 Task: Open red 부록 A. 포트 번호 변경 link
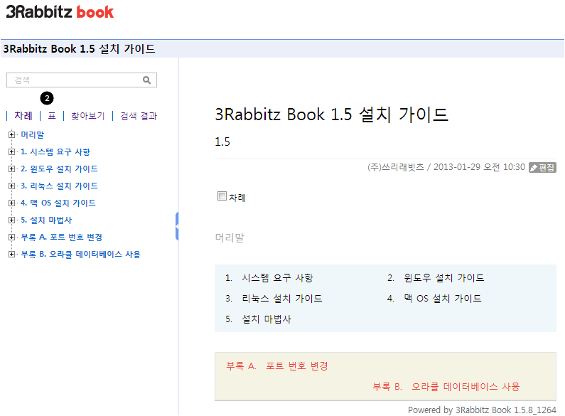277,366
